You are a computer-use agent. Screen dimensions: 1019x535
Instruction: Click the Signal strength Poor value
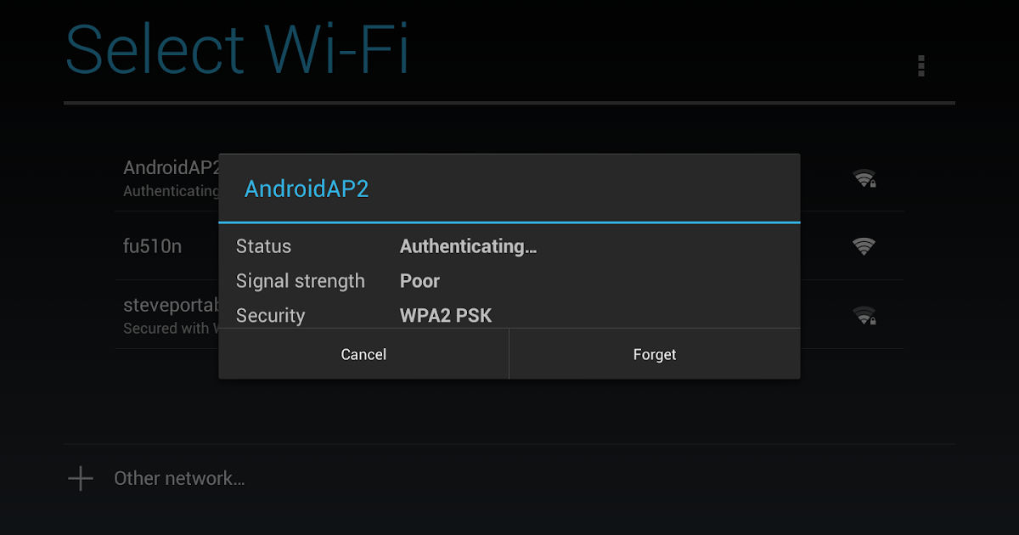pyautogui.click(x=419, y=281)
